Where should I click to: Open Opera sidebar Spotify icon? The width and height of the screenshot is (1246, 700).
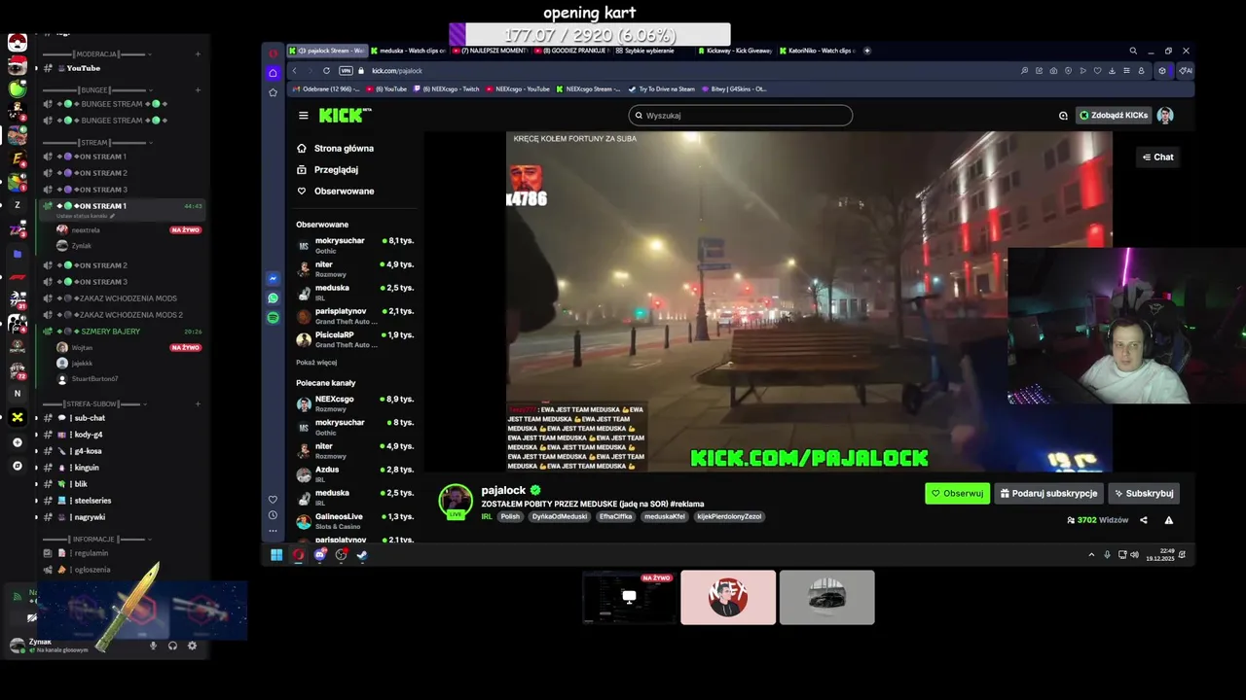(274, 317)
